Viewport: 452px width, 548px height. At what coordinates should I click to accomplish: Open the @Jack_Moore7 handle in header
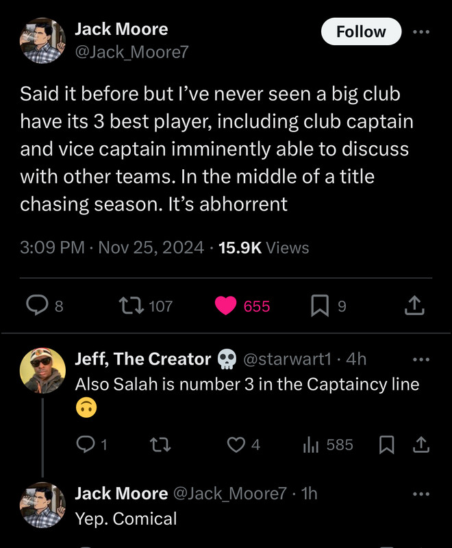click(x=131, y=52)
